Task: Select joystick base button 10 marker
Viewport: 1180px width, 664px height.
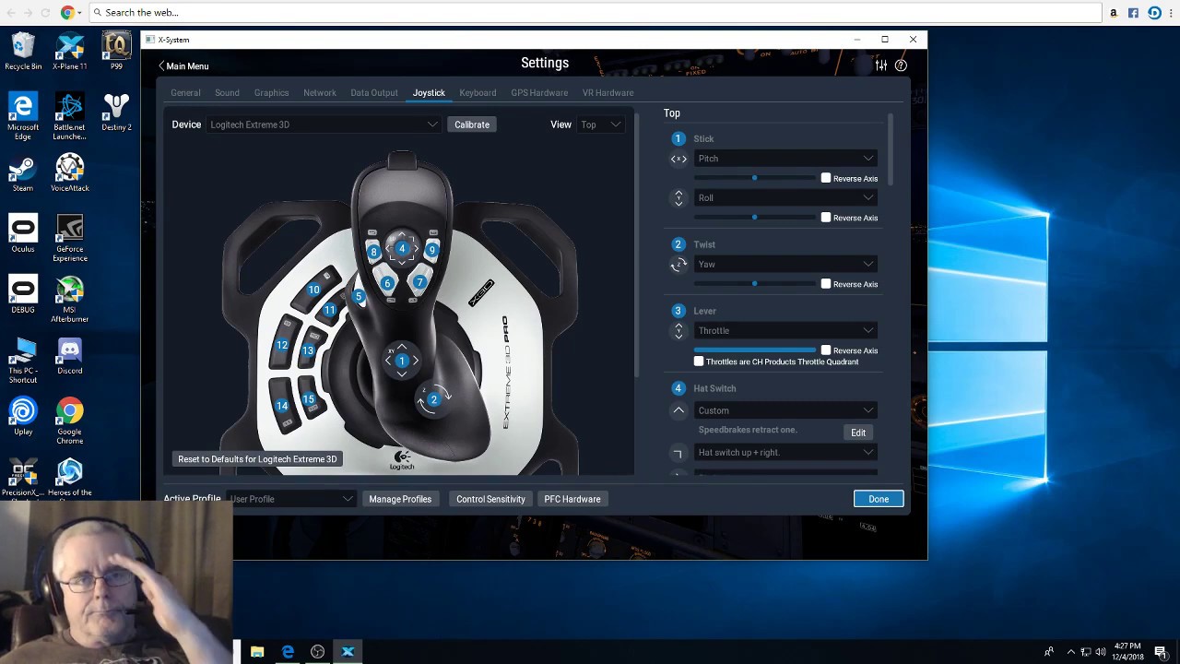Action: (313, 290)
